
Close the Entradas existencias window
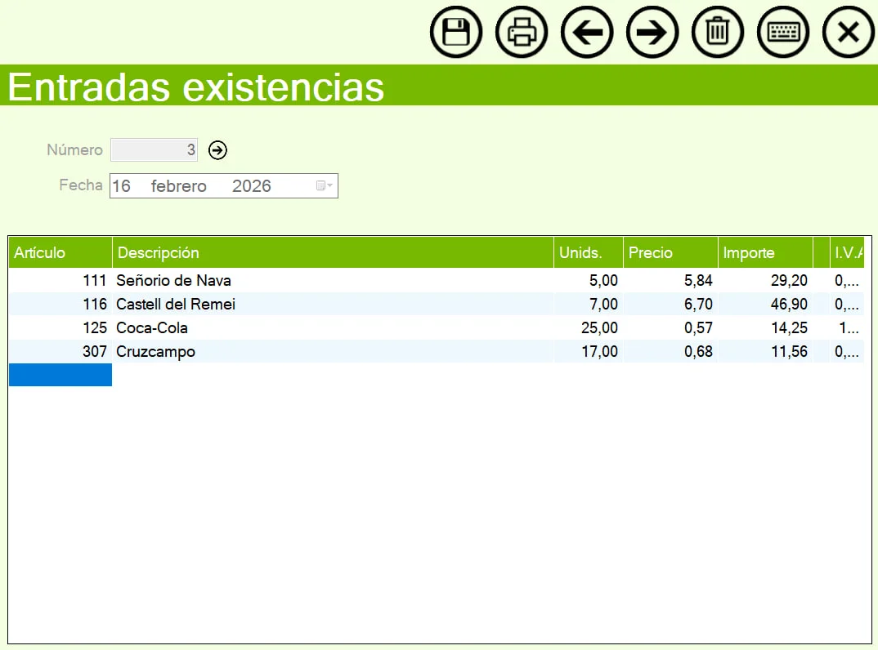pyautogui.click(x=849, y=33)
